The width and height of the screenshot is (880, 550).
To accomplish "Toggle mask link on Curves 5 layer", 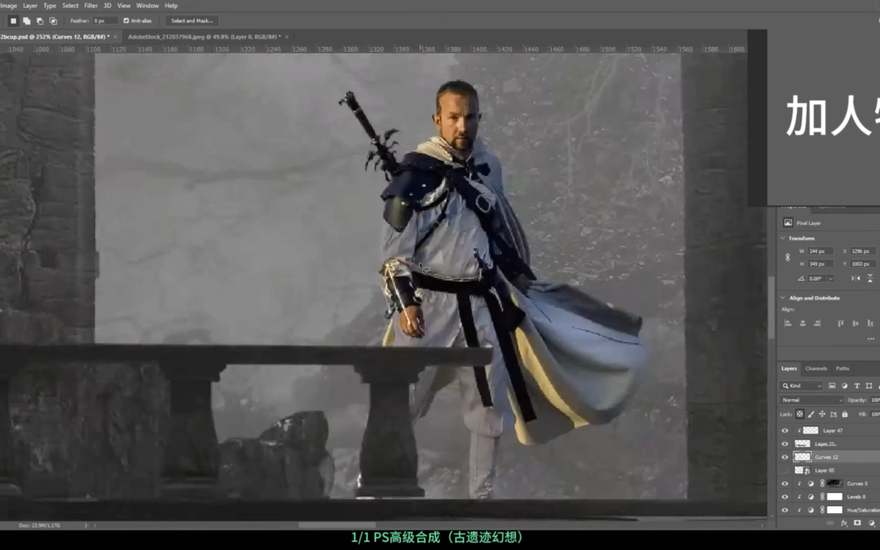I will (822, 484).
